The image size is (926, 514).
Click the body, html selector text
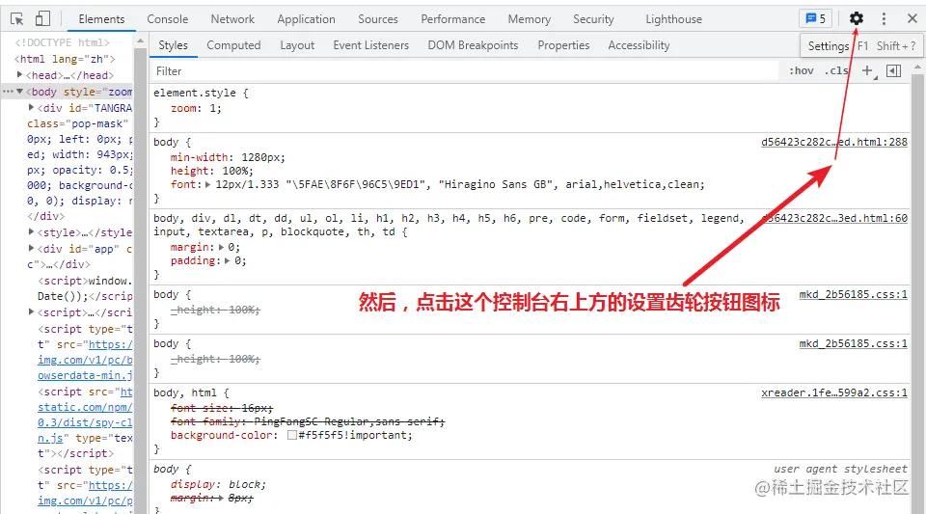coord(185,392)
